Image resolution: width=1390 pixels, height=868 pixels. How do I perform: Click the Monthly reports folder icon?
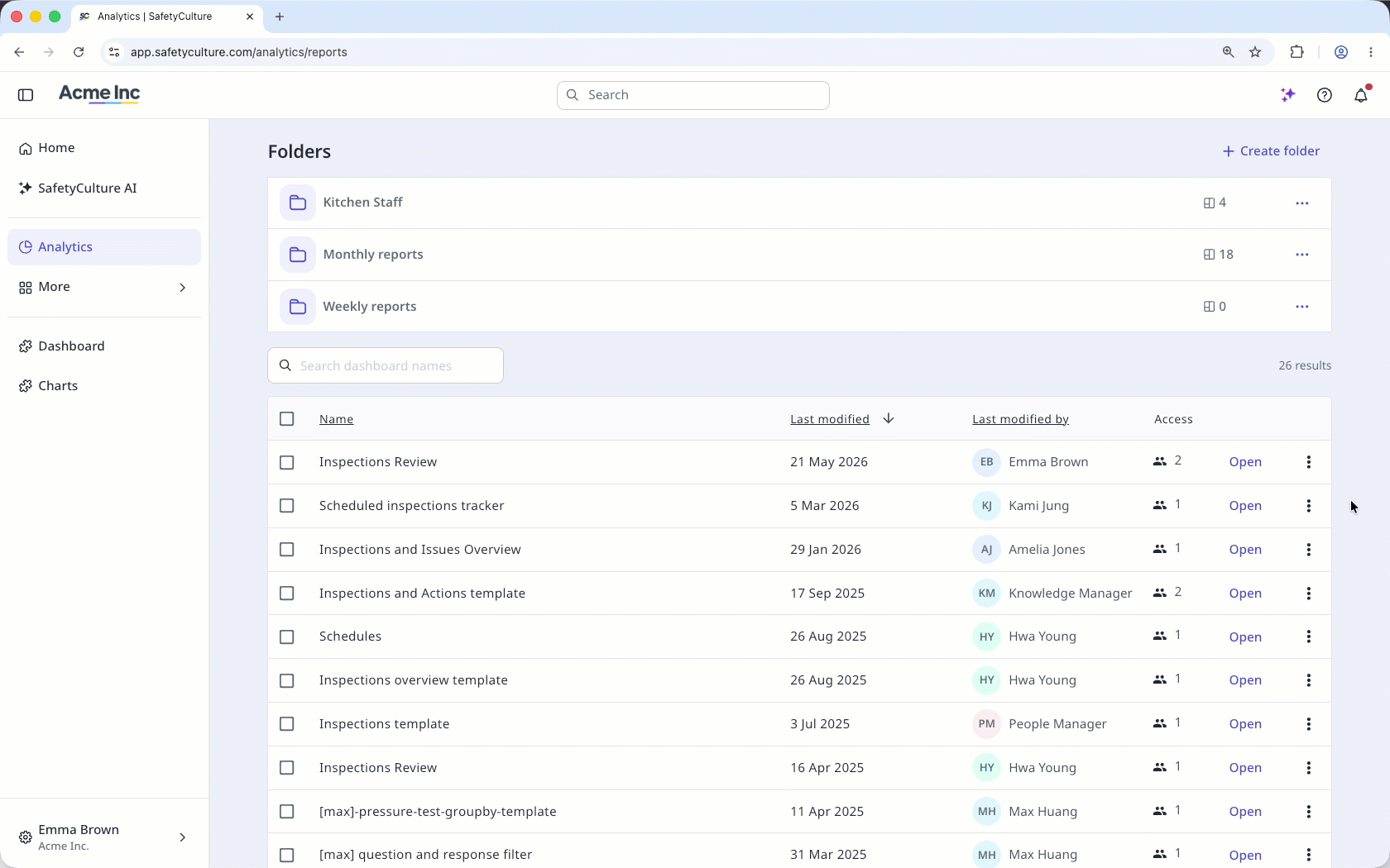298,255
